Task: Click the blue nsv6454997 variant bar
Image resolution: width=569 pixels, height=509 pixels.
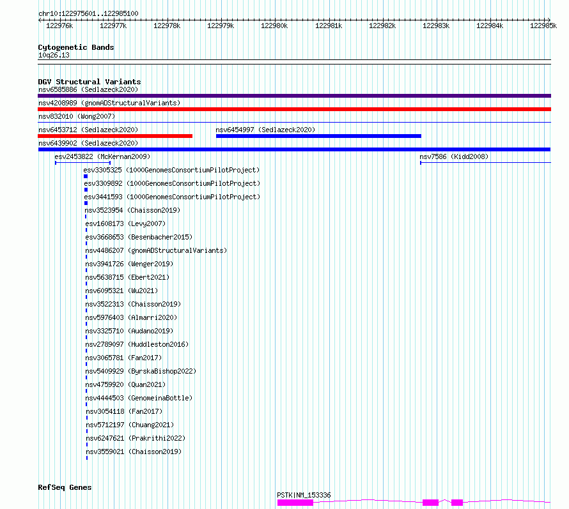Action: pyautogui.click(x=318, y=136)
